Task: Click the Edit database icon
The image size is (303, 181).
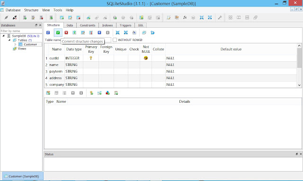Action: click(x=33, y=17)
